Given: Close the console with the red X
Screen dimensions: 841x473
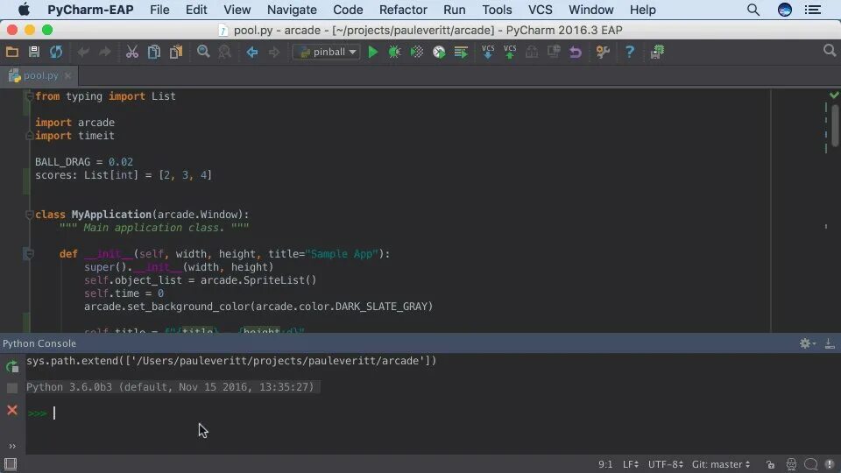Looking at the screenshot, I should coord(11,410).
